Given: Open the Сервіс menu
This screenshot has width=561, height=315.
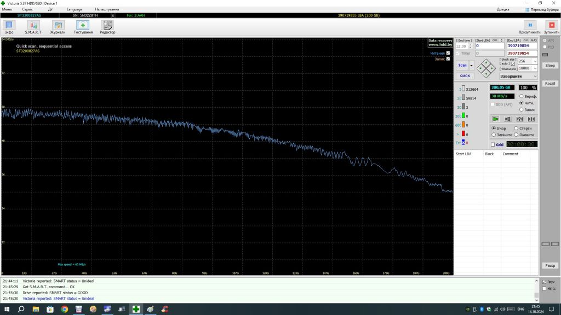Looking at the screenshot, I should pyautogui.click(x=27, y=9).
